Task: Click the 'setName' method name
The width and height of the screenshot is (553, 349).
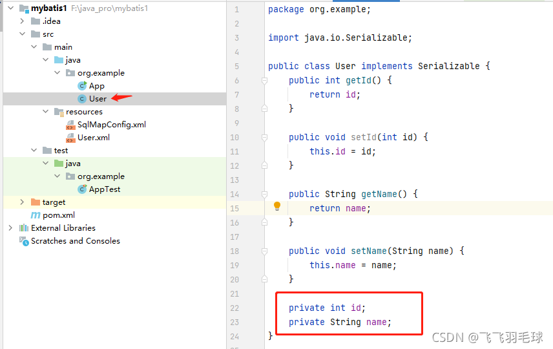Action: pyautogui.click(x=369, y=251)
